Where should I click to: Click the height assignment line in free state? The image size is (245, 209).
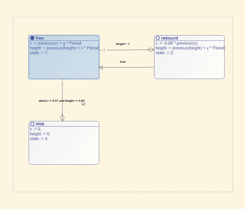(x=65, y=48)
